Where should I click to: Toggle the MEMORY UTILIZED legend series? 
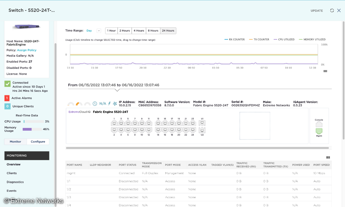tap(312, 39)
